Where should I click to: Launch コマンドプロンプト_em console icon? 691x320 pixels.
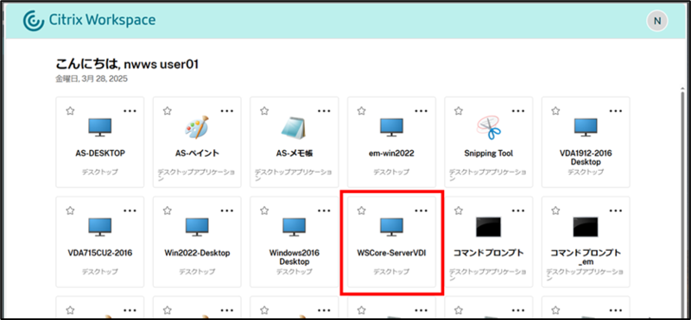click(586, 227)
